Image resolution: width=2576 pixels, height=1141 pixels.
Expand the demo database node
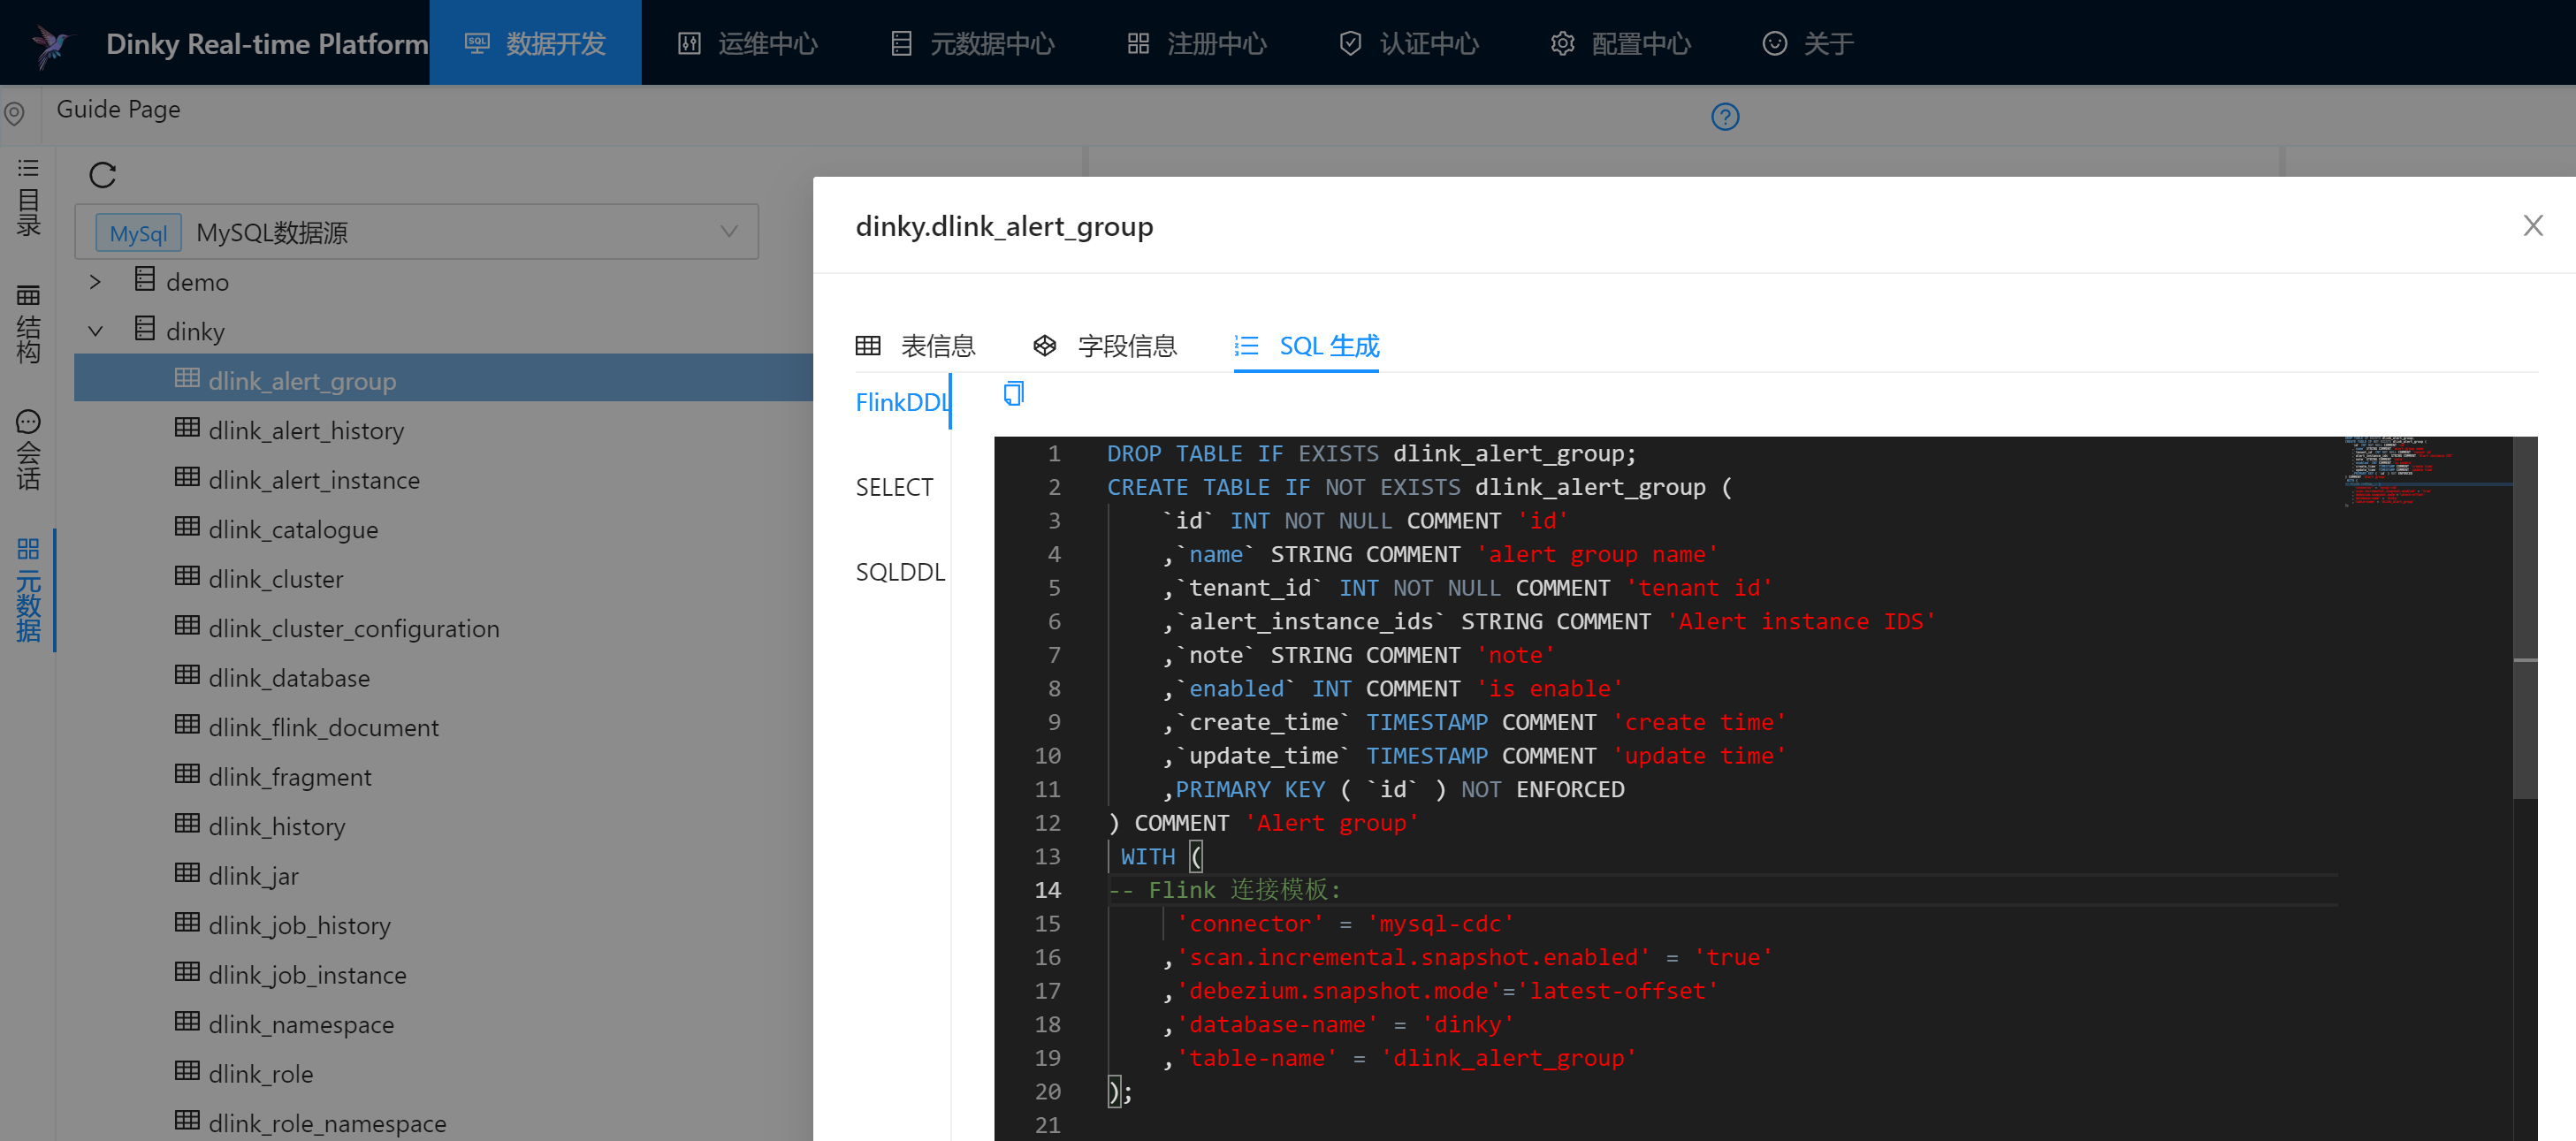coord(95,282)
